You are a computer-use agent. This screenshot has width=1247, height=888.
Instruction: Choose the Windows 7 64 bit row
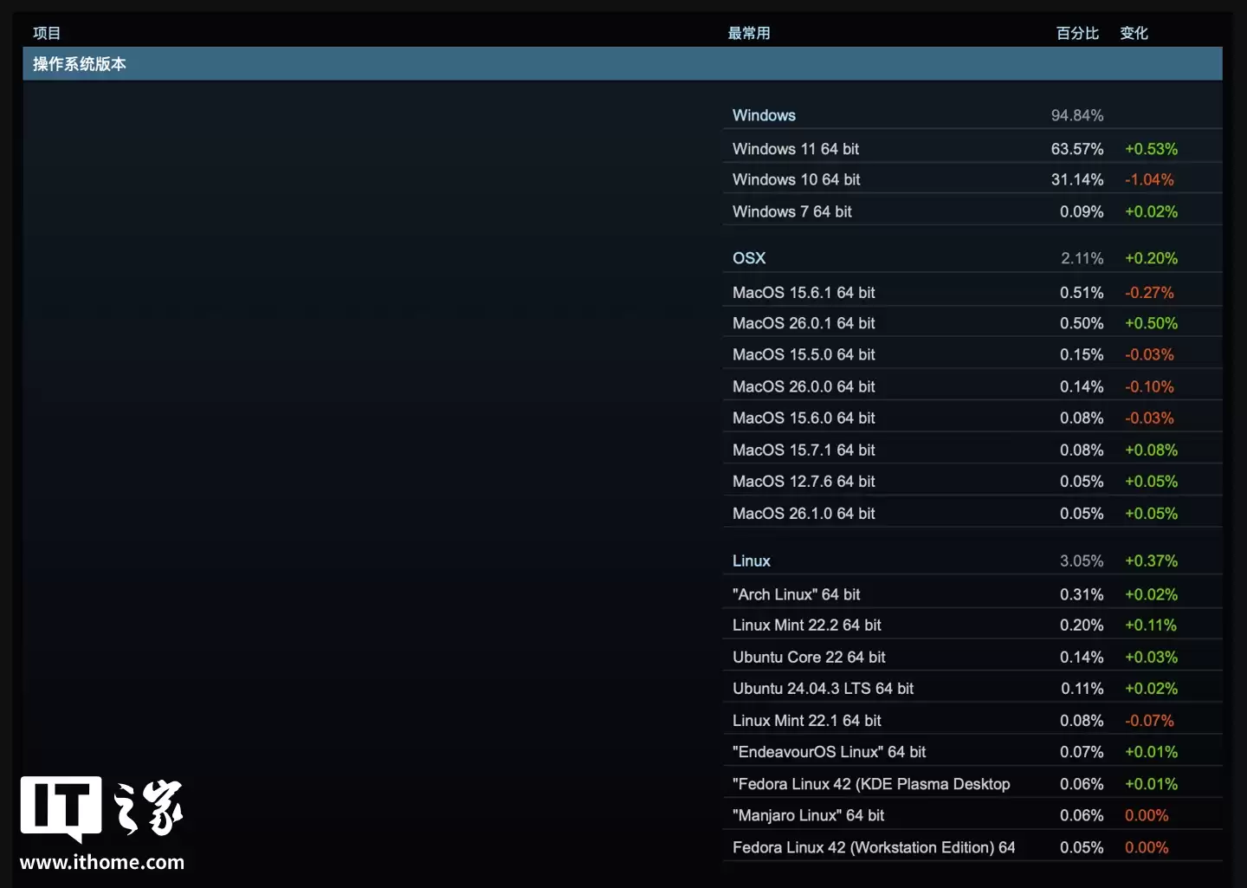pos(791,211)
